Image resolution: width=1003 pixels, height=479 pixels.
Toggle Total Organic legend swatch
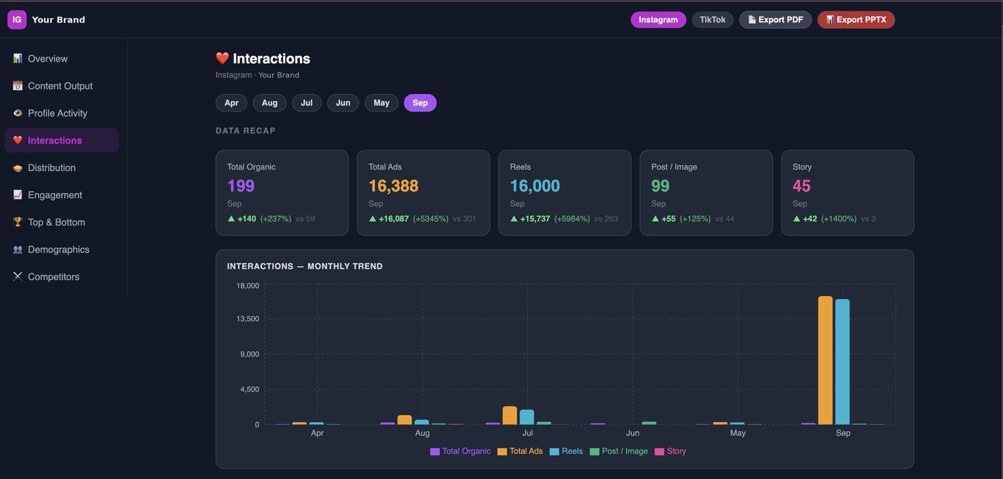(x=434, y=451)
